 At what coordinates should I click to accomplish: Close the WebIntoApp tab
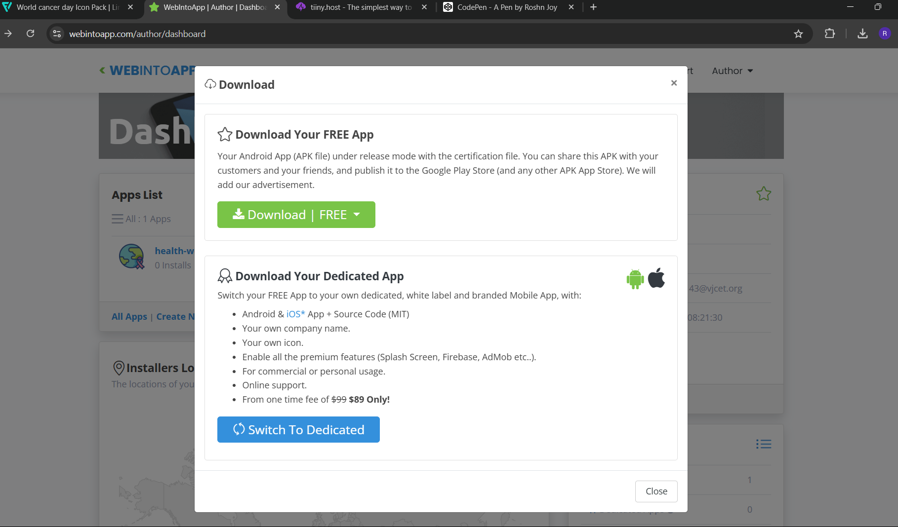(277, 7)
